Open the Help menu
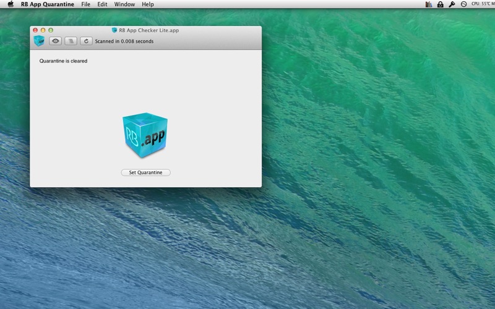495x309 pixels. point(147,4)
